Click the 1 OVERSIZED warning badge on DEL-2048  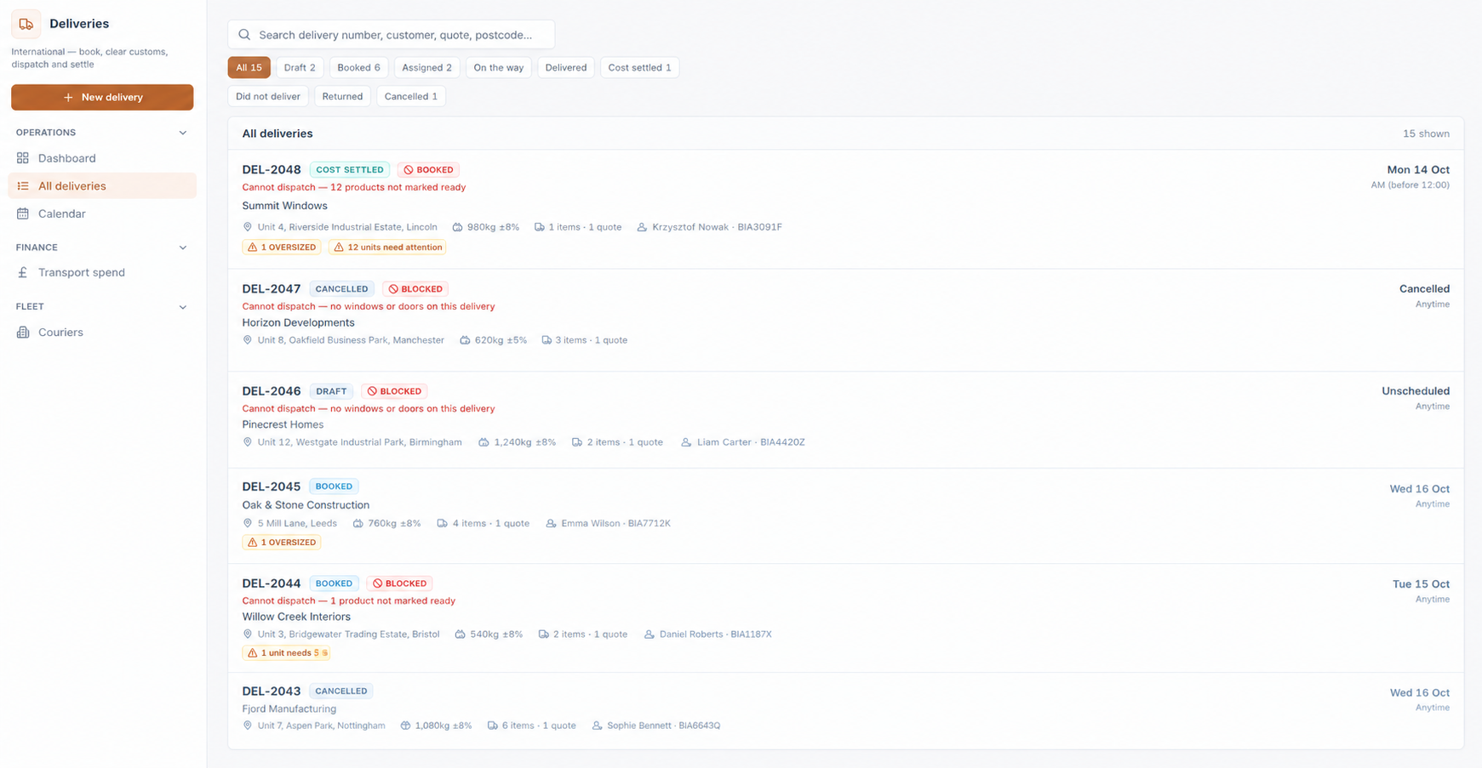pos(282,247)
